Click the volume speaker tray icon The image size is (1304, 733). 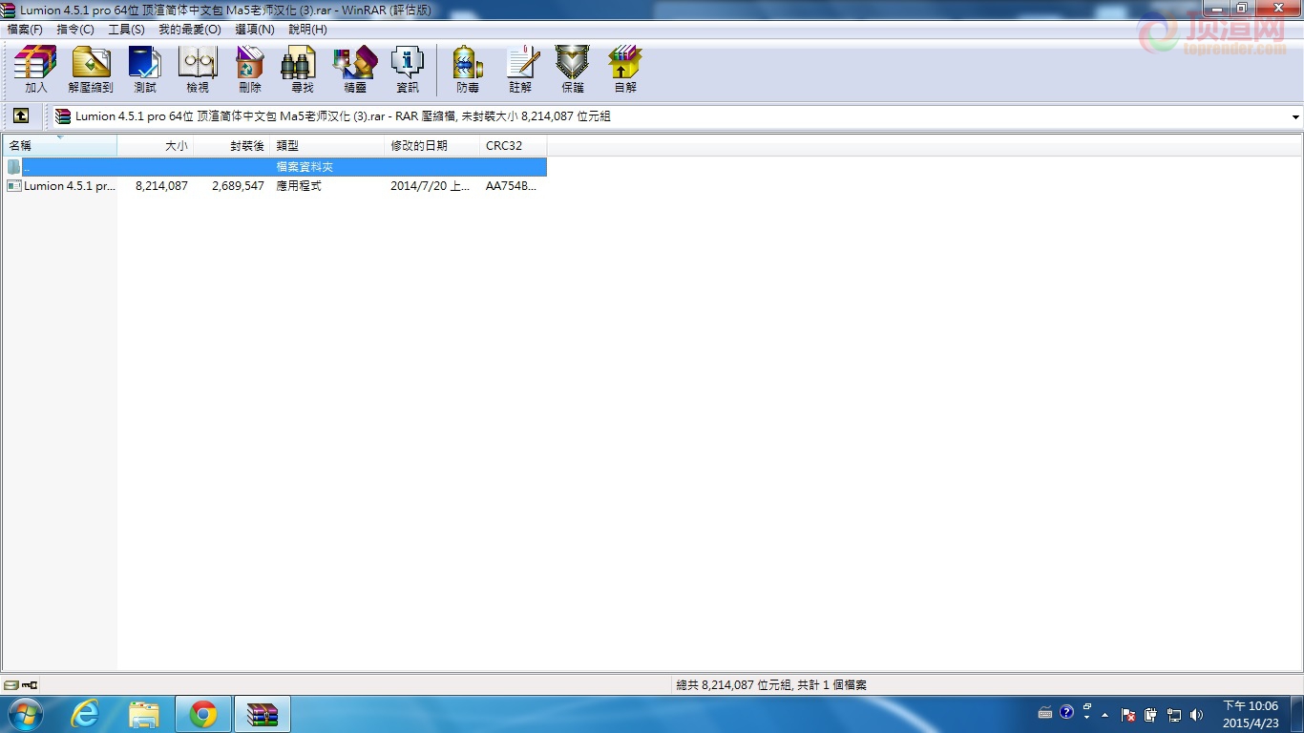point(1197,714)
